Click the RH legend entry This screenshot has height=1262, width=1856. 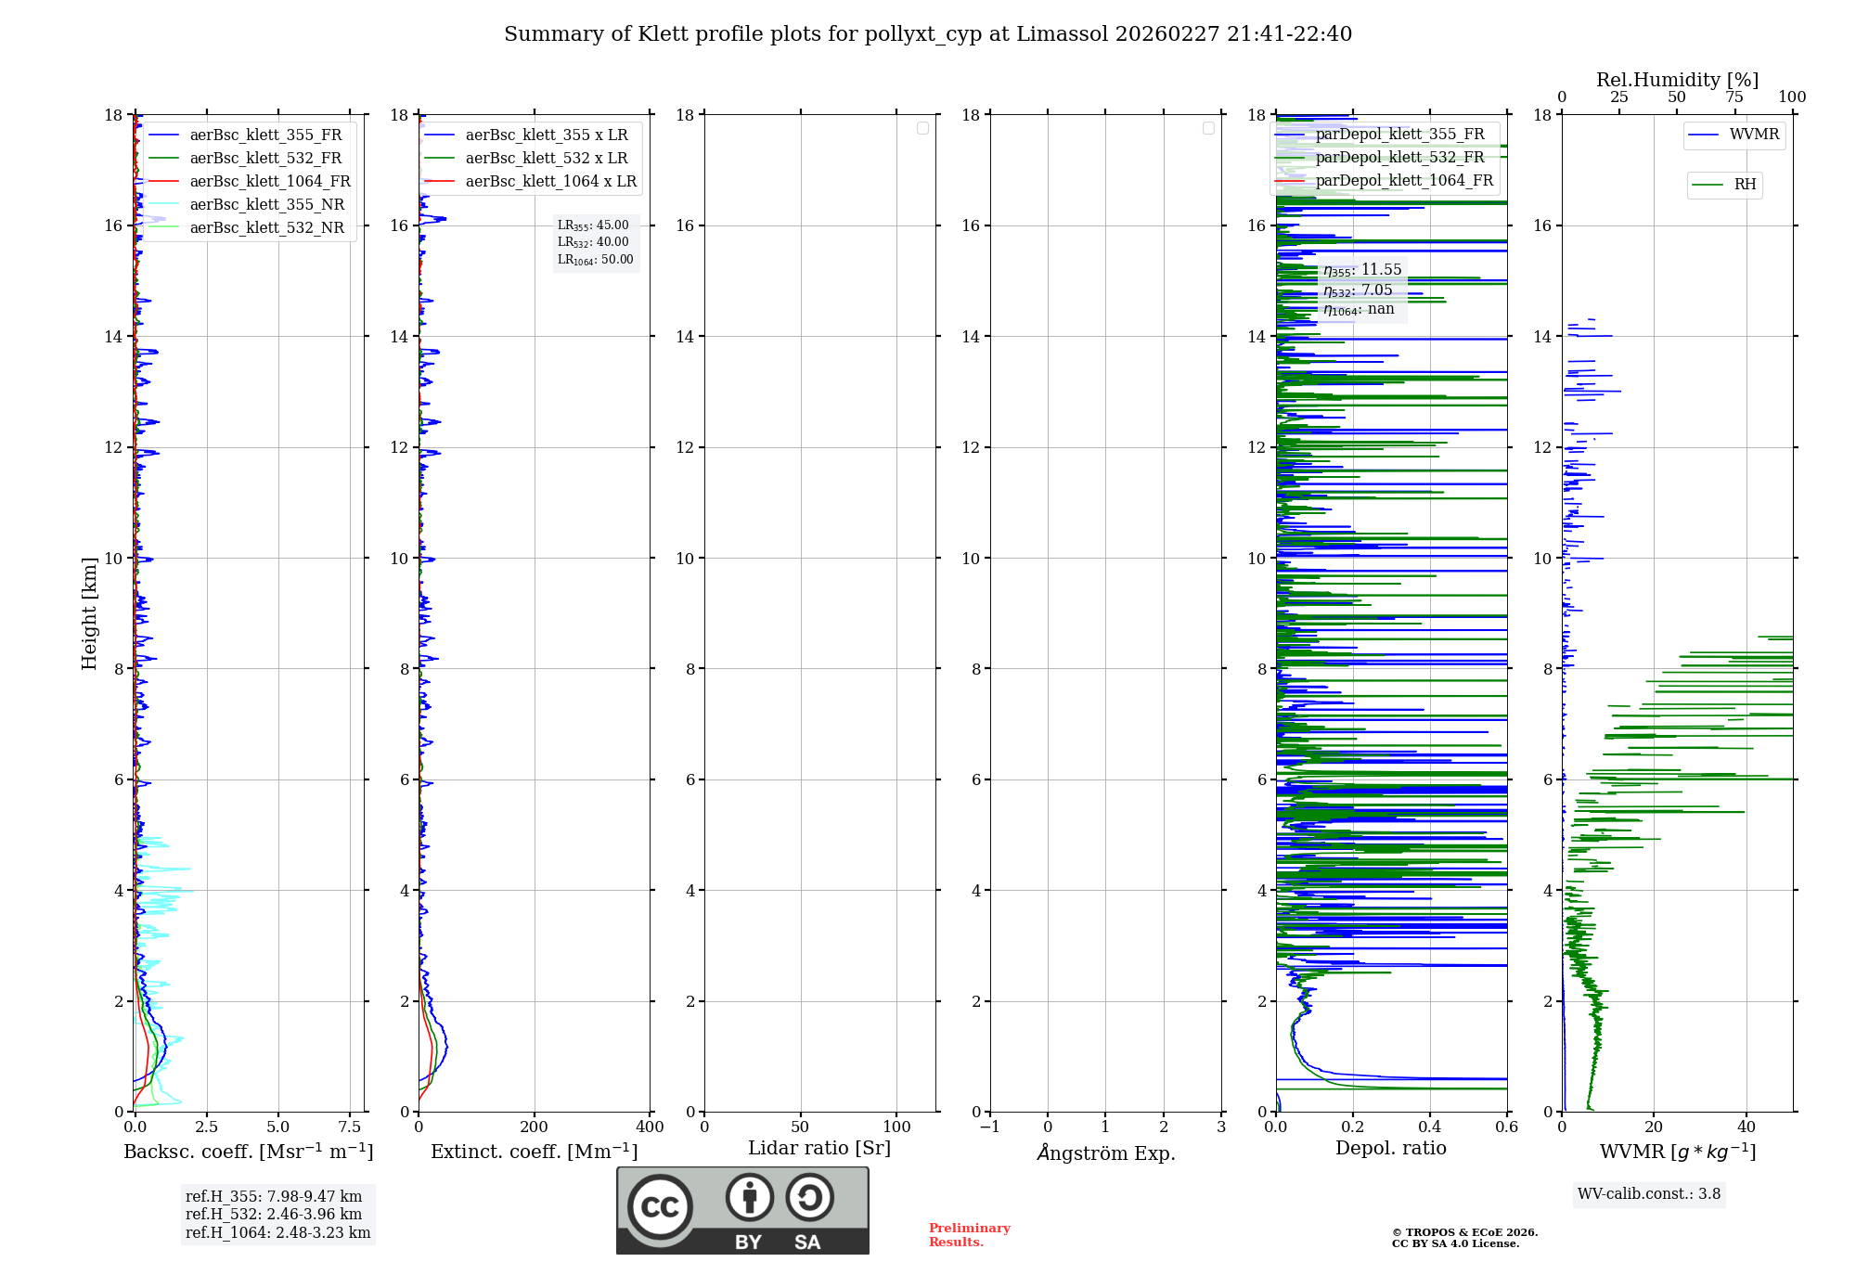pyautogui.click(x=1744, y=185)
